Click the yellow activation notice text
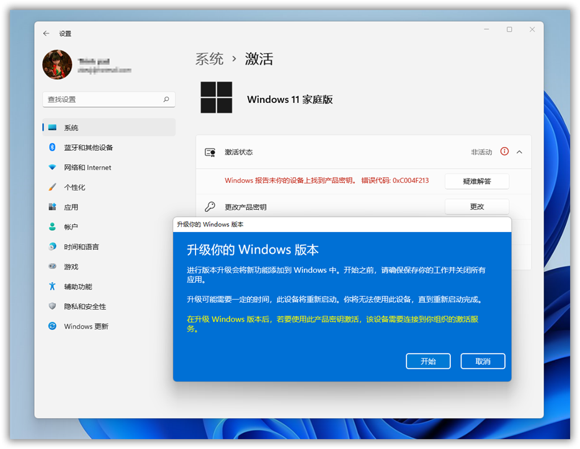 point(332,324)
